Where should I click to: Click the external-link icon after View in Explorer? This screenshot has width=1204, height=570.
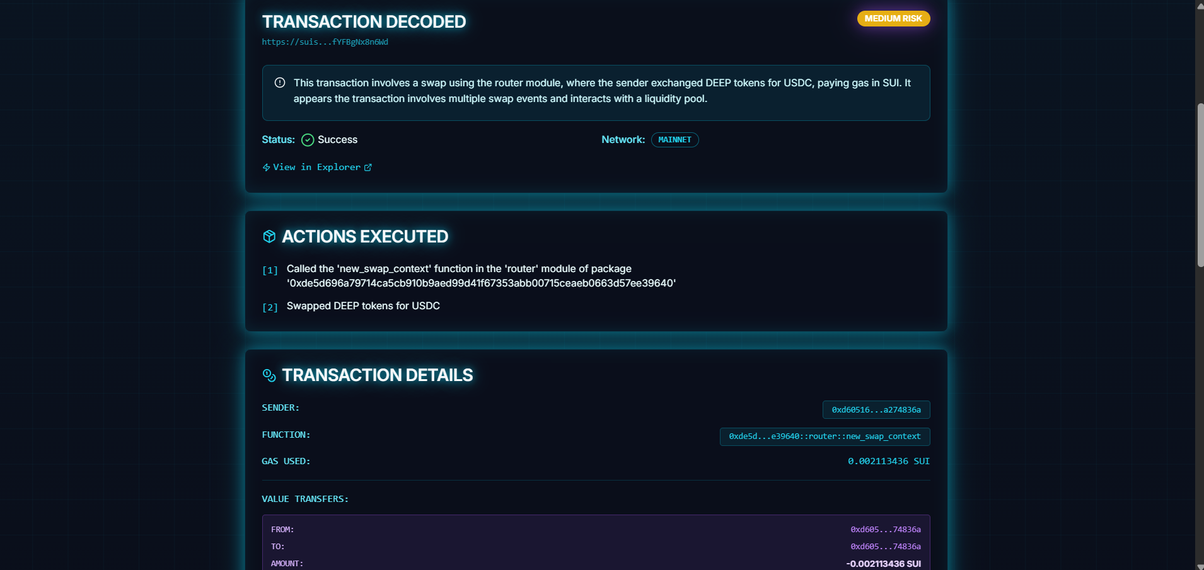pos(368,167)
